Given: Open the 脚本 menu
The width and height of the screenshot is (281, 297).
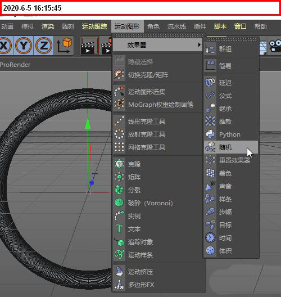Looking at the screenshot, I should pos(220,26).
